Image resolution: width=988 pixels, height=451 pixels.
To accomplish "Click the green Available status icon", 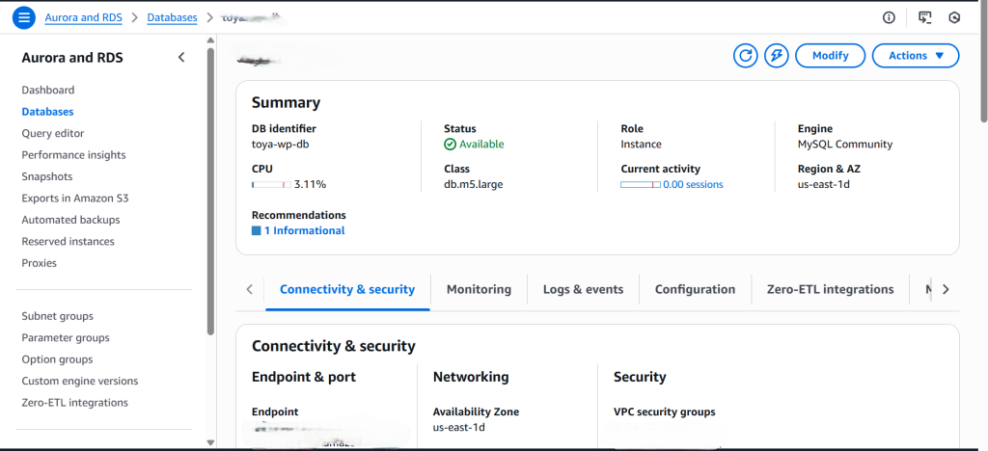I will click(450, 145).
